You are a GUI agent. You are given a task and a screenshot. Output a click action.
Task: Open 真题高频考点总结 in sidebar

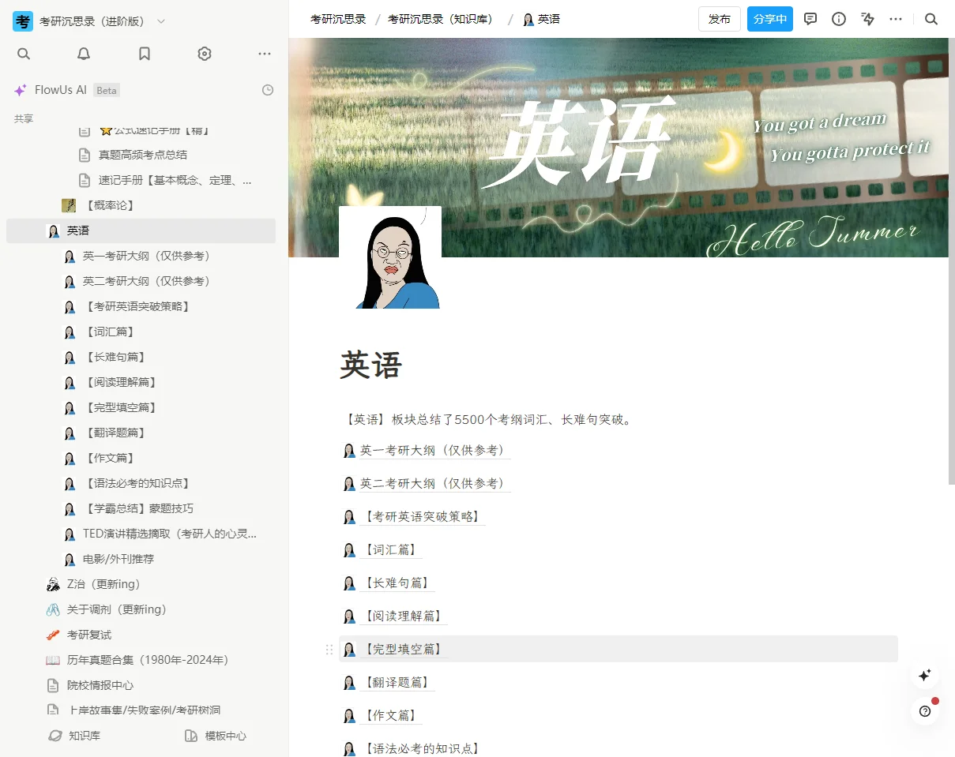click(142, 155)
